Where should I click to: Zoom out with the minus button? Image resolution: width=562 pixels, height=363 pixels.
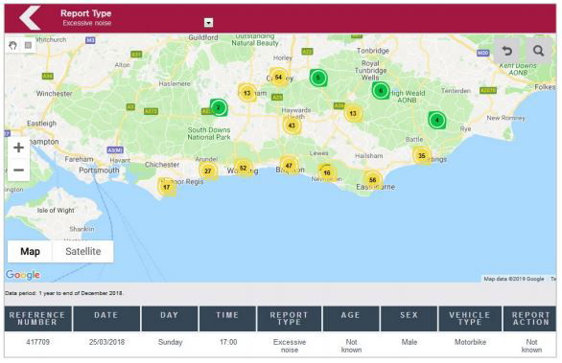(x=18, y=170)
